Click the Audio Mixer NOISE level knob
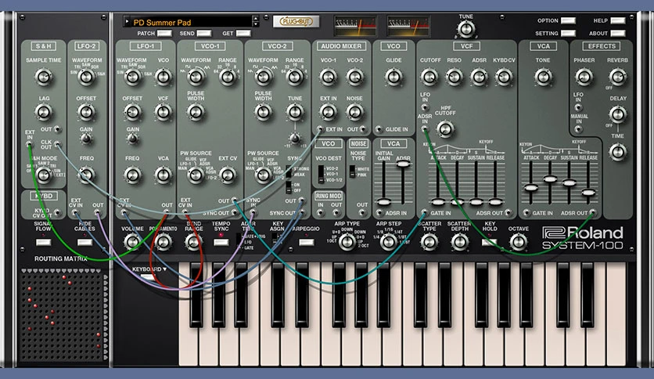654x379 pixels. tap(354, 112)
